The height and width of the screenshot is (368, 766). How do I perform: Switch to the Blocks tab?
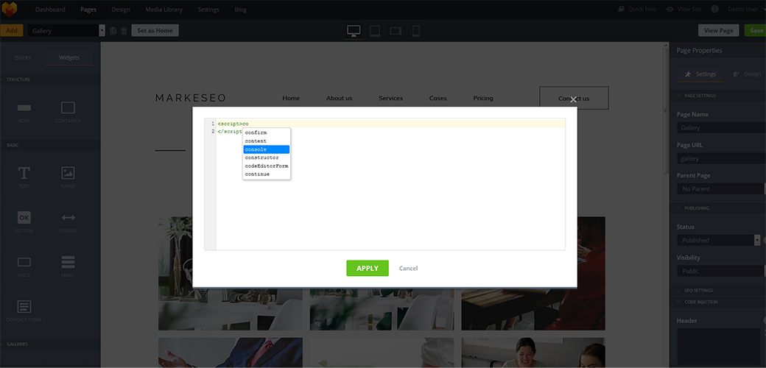(x=24, y=57)
